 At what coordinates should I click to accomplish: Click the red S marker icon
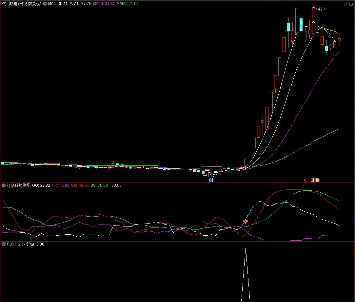click(x=305, y=180)
